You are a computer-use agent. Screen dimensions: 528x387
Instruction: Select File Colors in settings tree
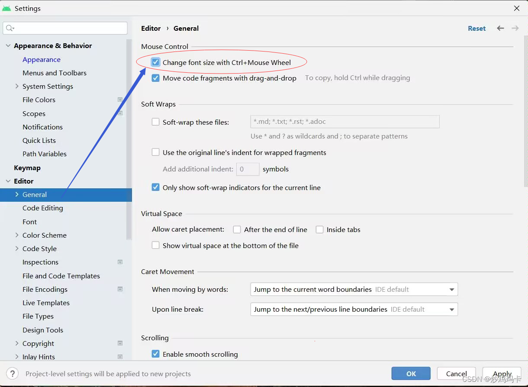(x=39, y=100)
